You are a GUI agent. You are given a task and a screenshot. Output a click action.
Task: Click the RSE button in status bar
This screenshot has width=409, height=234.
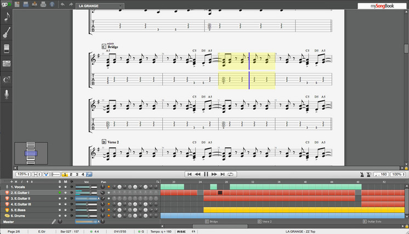coord(181,231)
